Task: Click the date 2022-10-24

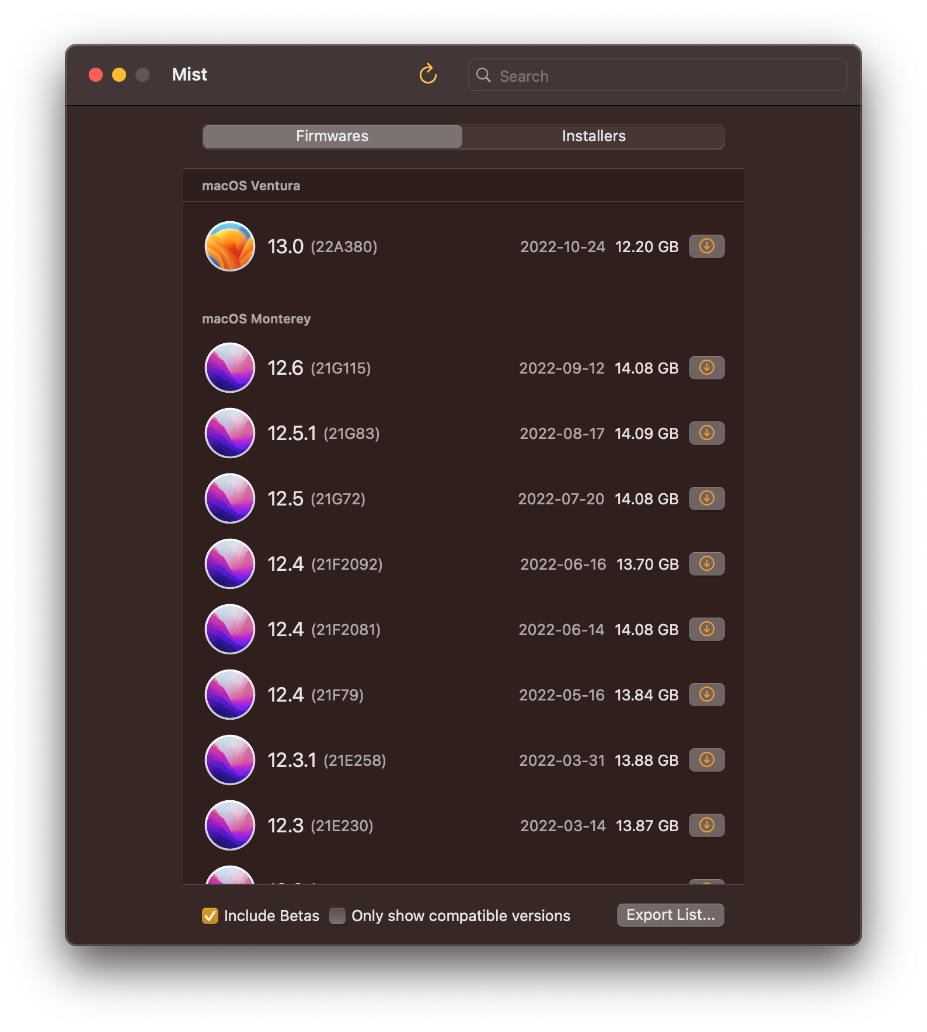Action: pyautogui.click(x=563, y=247)
